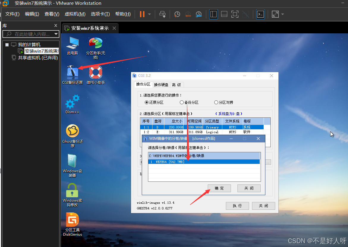Collapse the 我的计算机 tree node
348x247 pixels.
[7, 45]
